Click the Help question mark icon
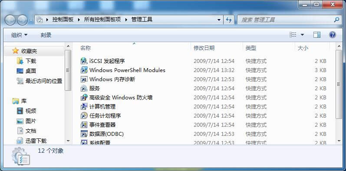The height and width of the screenshot is (171, 346). point(332,35)
